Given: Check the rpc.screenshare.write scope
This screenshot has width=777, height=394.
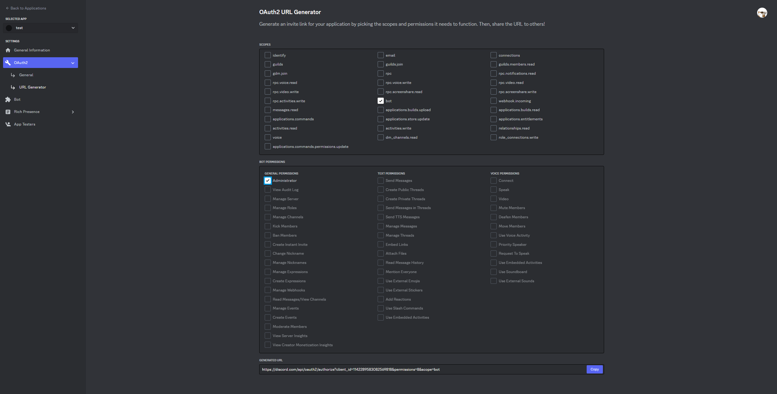Looking at the screenshot, I should pyautogui.click(x=493, y=92).
